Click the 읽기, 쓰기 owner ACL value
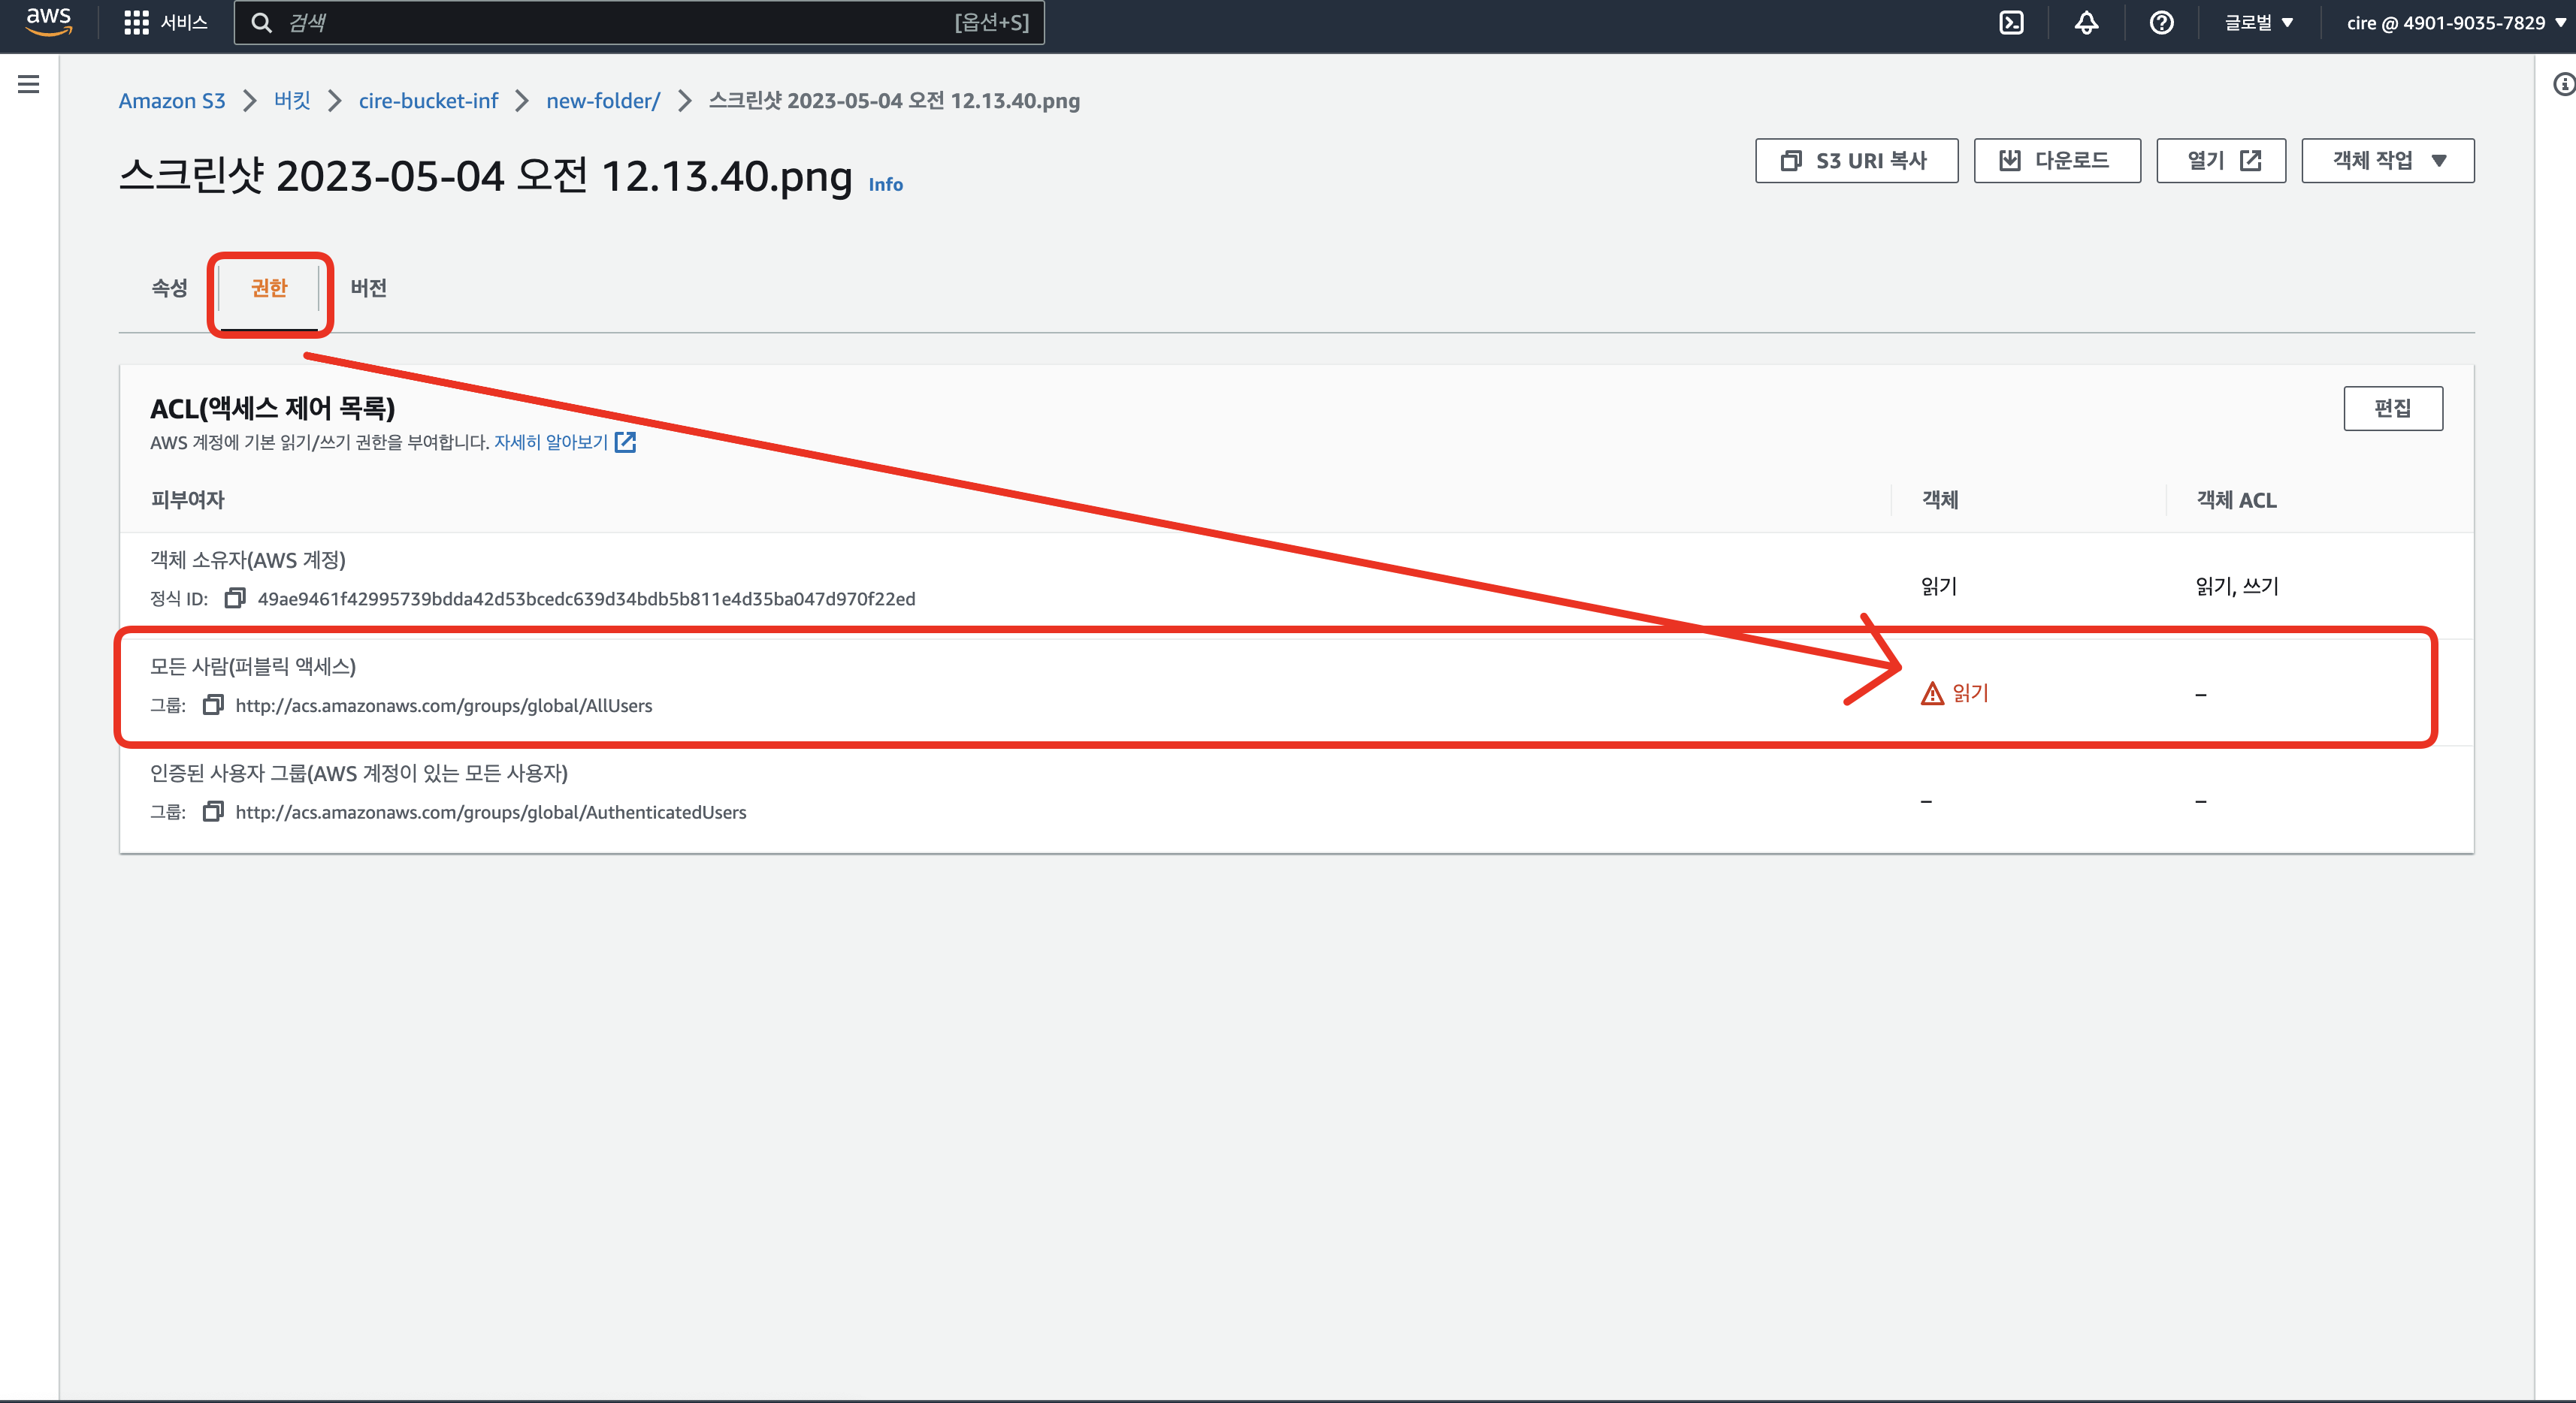 (2237, 586)
